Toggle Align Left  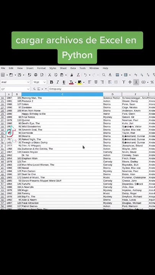[90, 82]
